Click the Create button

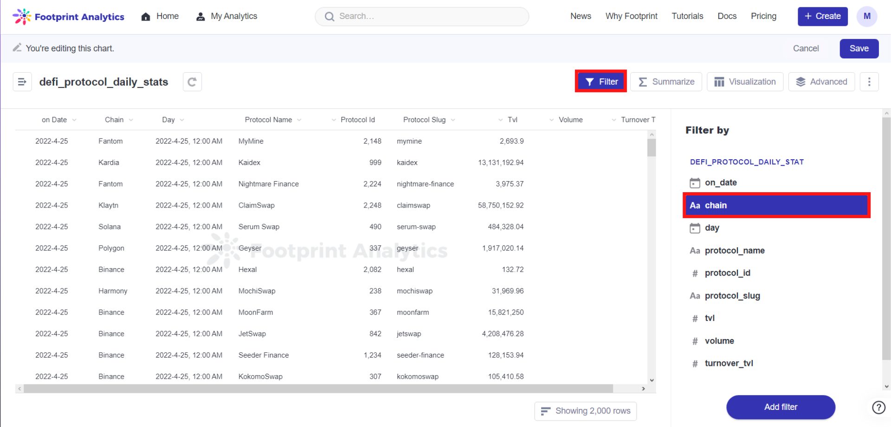point(822,16)
